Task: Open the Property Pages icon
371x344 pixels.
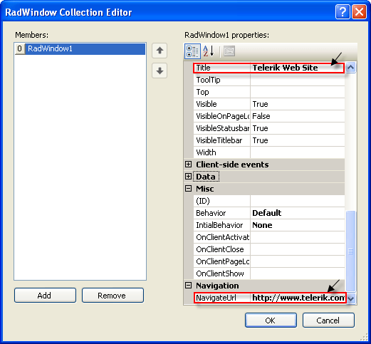Action: pos(229,51)
